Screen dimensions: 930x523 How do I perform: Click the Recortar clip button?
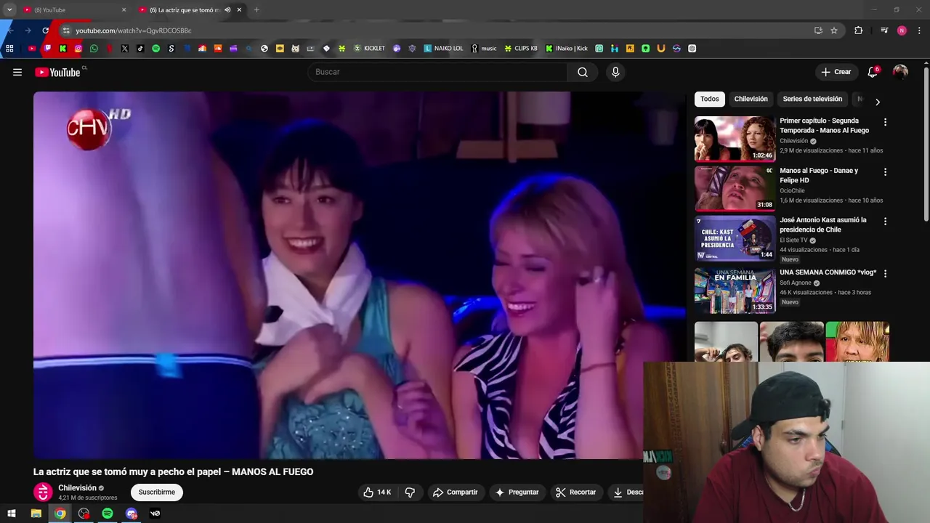click(576, 492)
